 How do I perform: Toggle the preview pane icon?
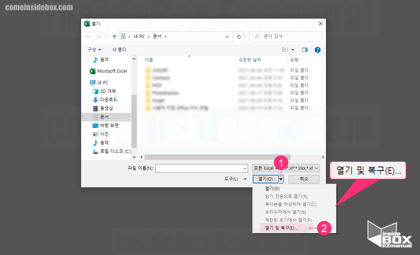[305, 50]
